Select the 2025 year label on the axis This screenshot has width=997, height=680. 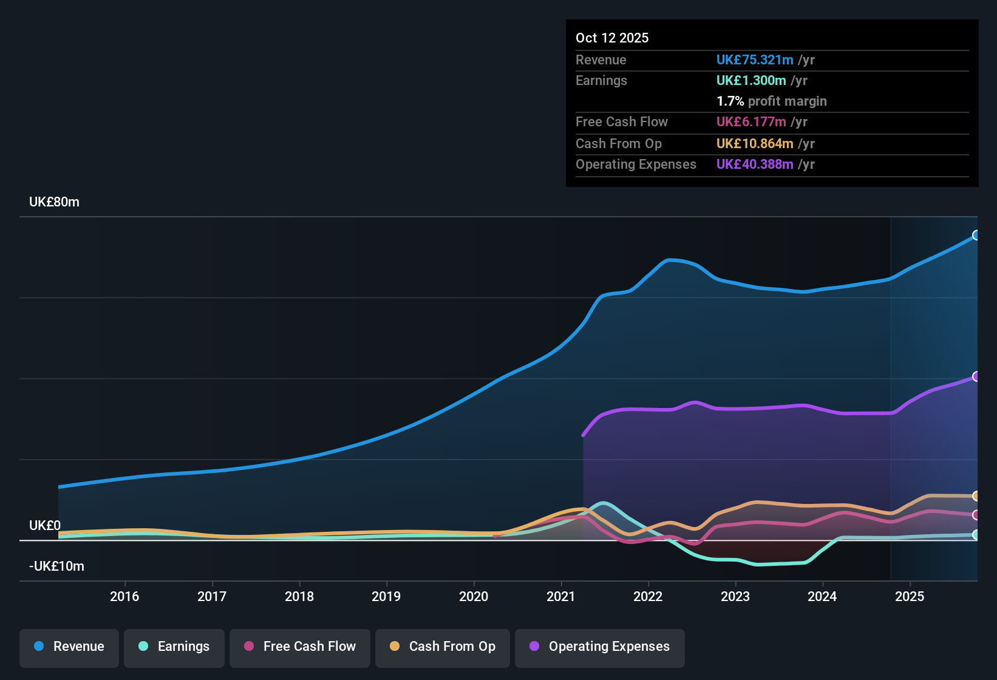point(910,597)
